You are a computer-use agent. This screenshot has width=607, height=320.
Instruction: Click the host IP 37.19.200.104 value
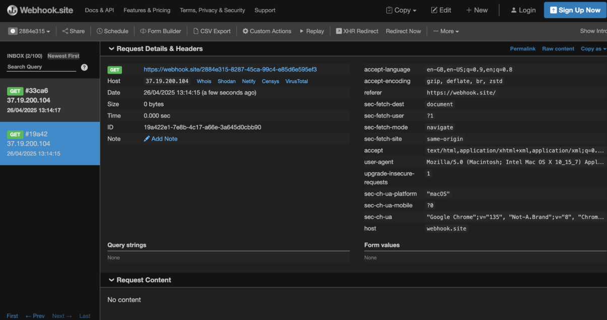tap(167, 81)
